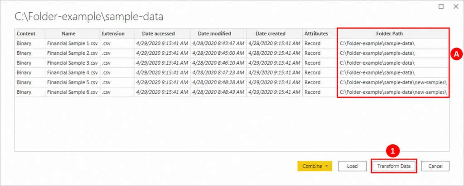Image resolution: width=464 pixels, height=186 pixels.
Task: Click date modified 4/28/2020 8:48:28 AM
Action: (218, 82)
